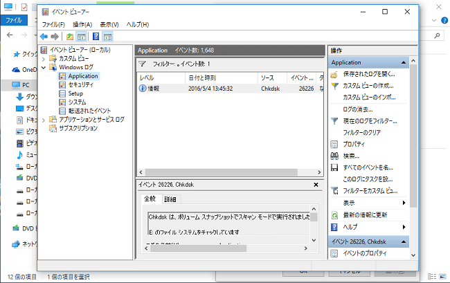Select the Chkdsk event 26226 row
Screen dimensions: 450x283
(x=231, y=89)
